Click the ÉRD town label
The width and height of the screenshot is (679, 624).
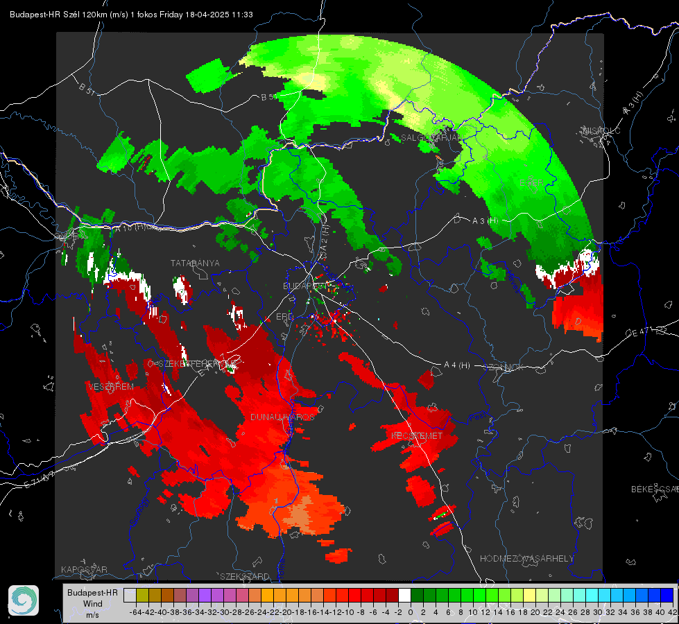284,317
